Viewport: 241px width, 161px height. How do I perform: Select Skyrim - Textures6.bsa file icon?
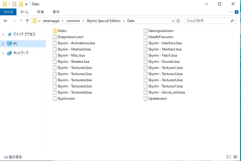pyautogui.click(x=55, y=86)
